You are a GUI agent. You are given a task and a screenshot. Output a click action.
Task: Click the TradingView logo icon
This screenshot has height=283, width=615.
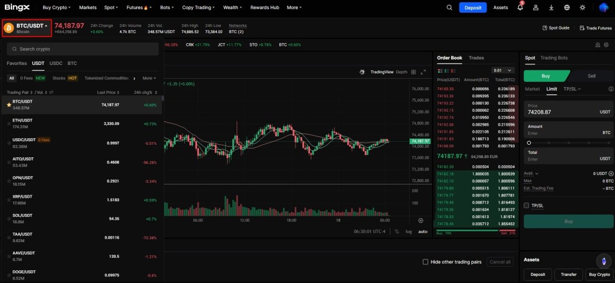(362, 72)
